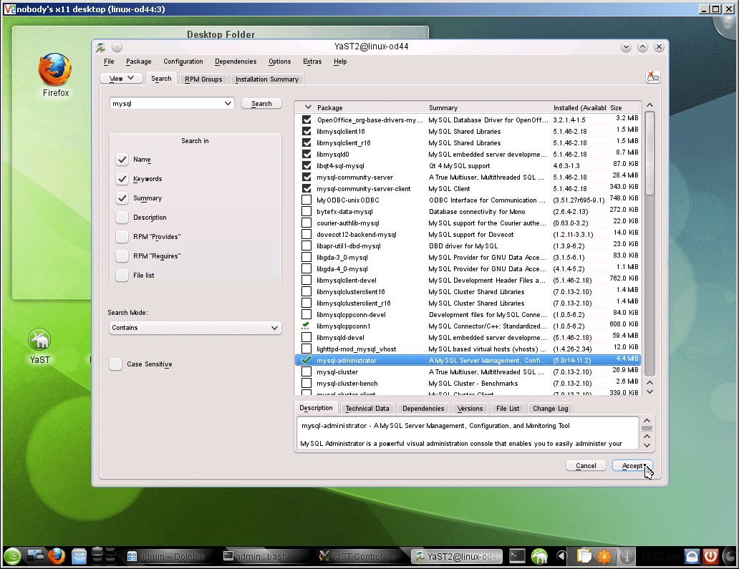Open the YaST desktop icon
Screen dimensions: 739x569
(x=39, y=346)
